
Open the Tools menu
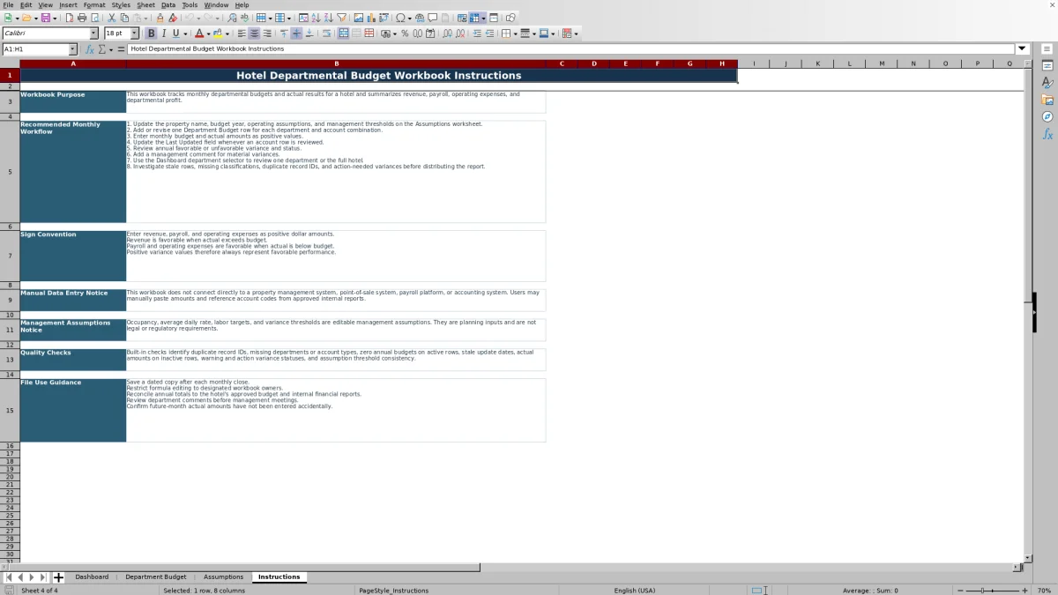pos(190,4)
